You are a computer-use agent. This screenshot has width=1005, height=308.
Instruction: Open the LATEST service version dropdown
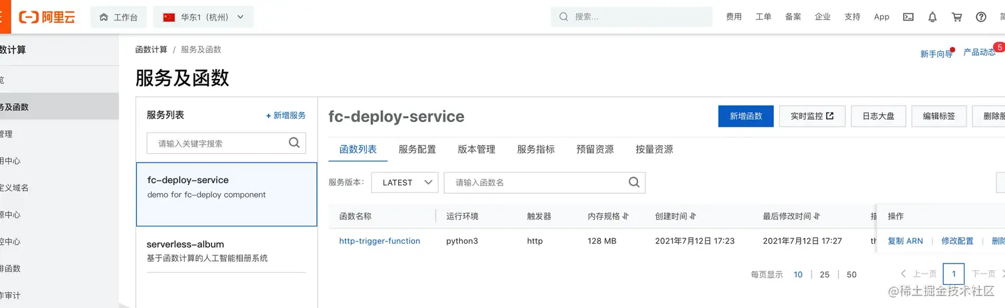click(405, 183)
